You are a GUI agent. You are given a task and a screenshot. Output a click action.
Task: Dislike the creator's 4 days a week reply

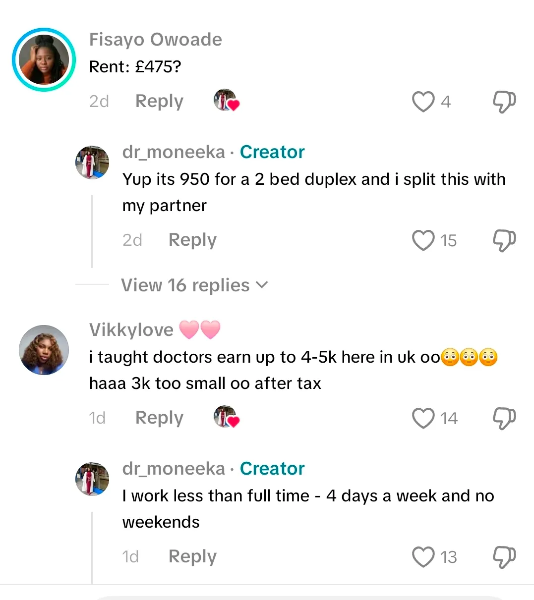click(504, 557)
